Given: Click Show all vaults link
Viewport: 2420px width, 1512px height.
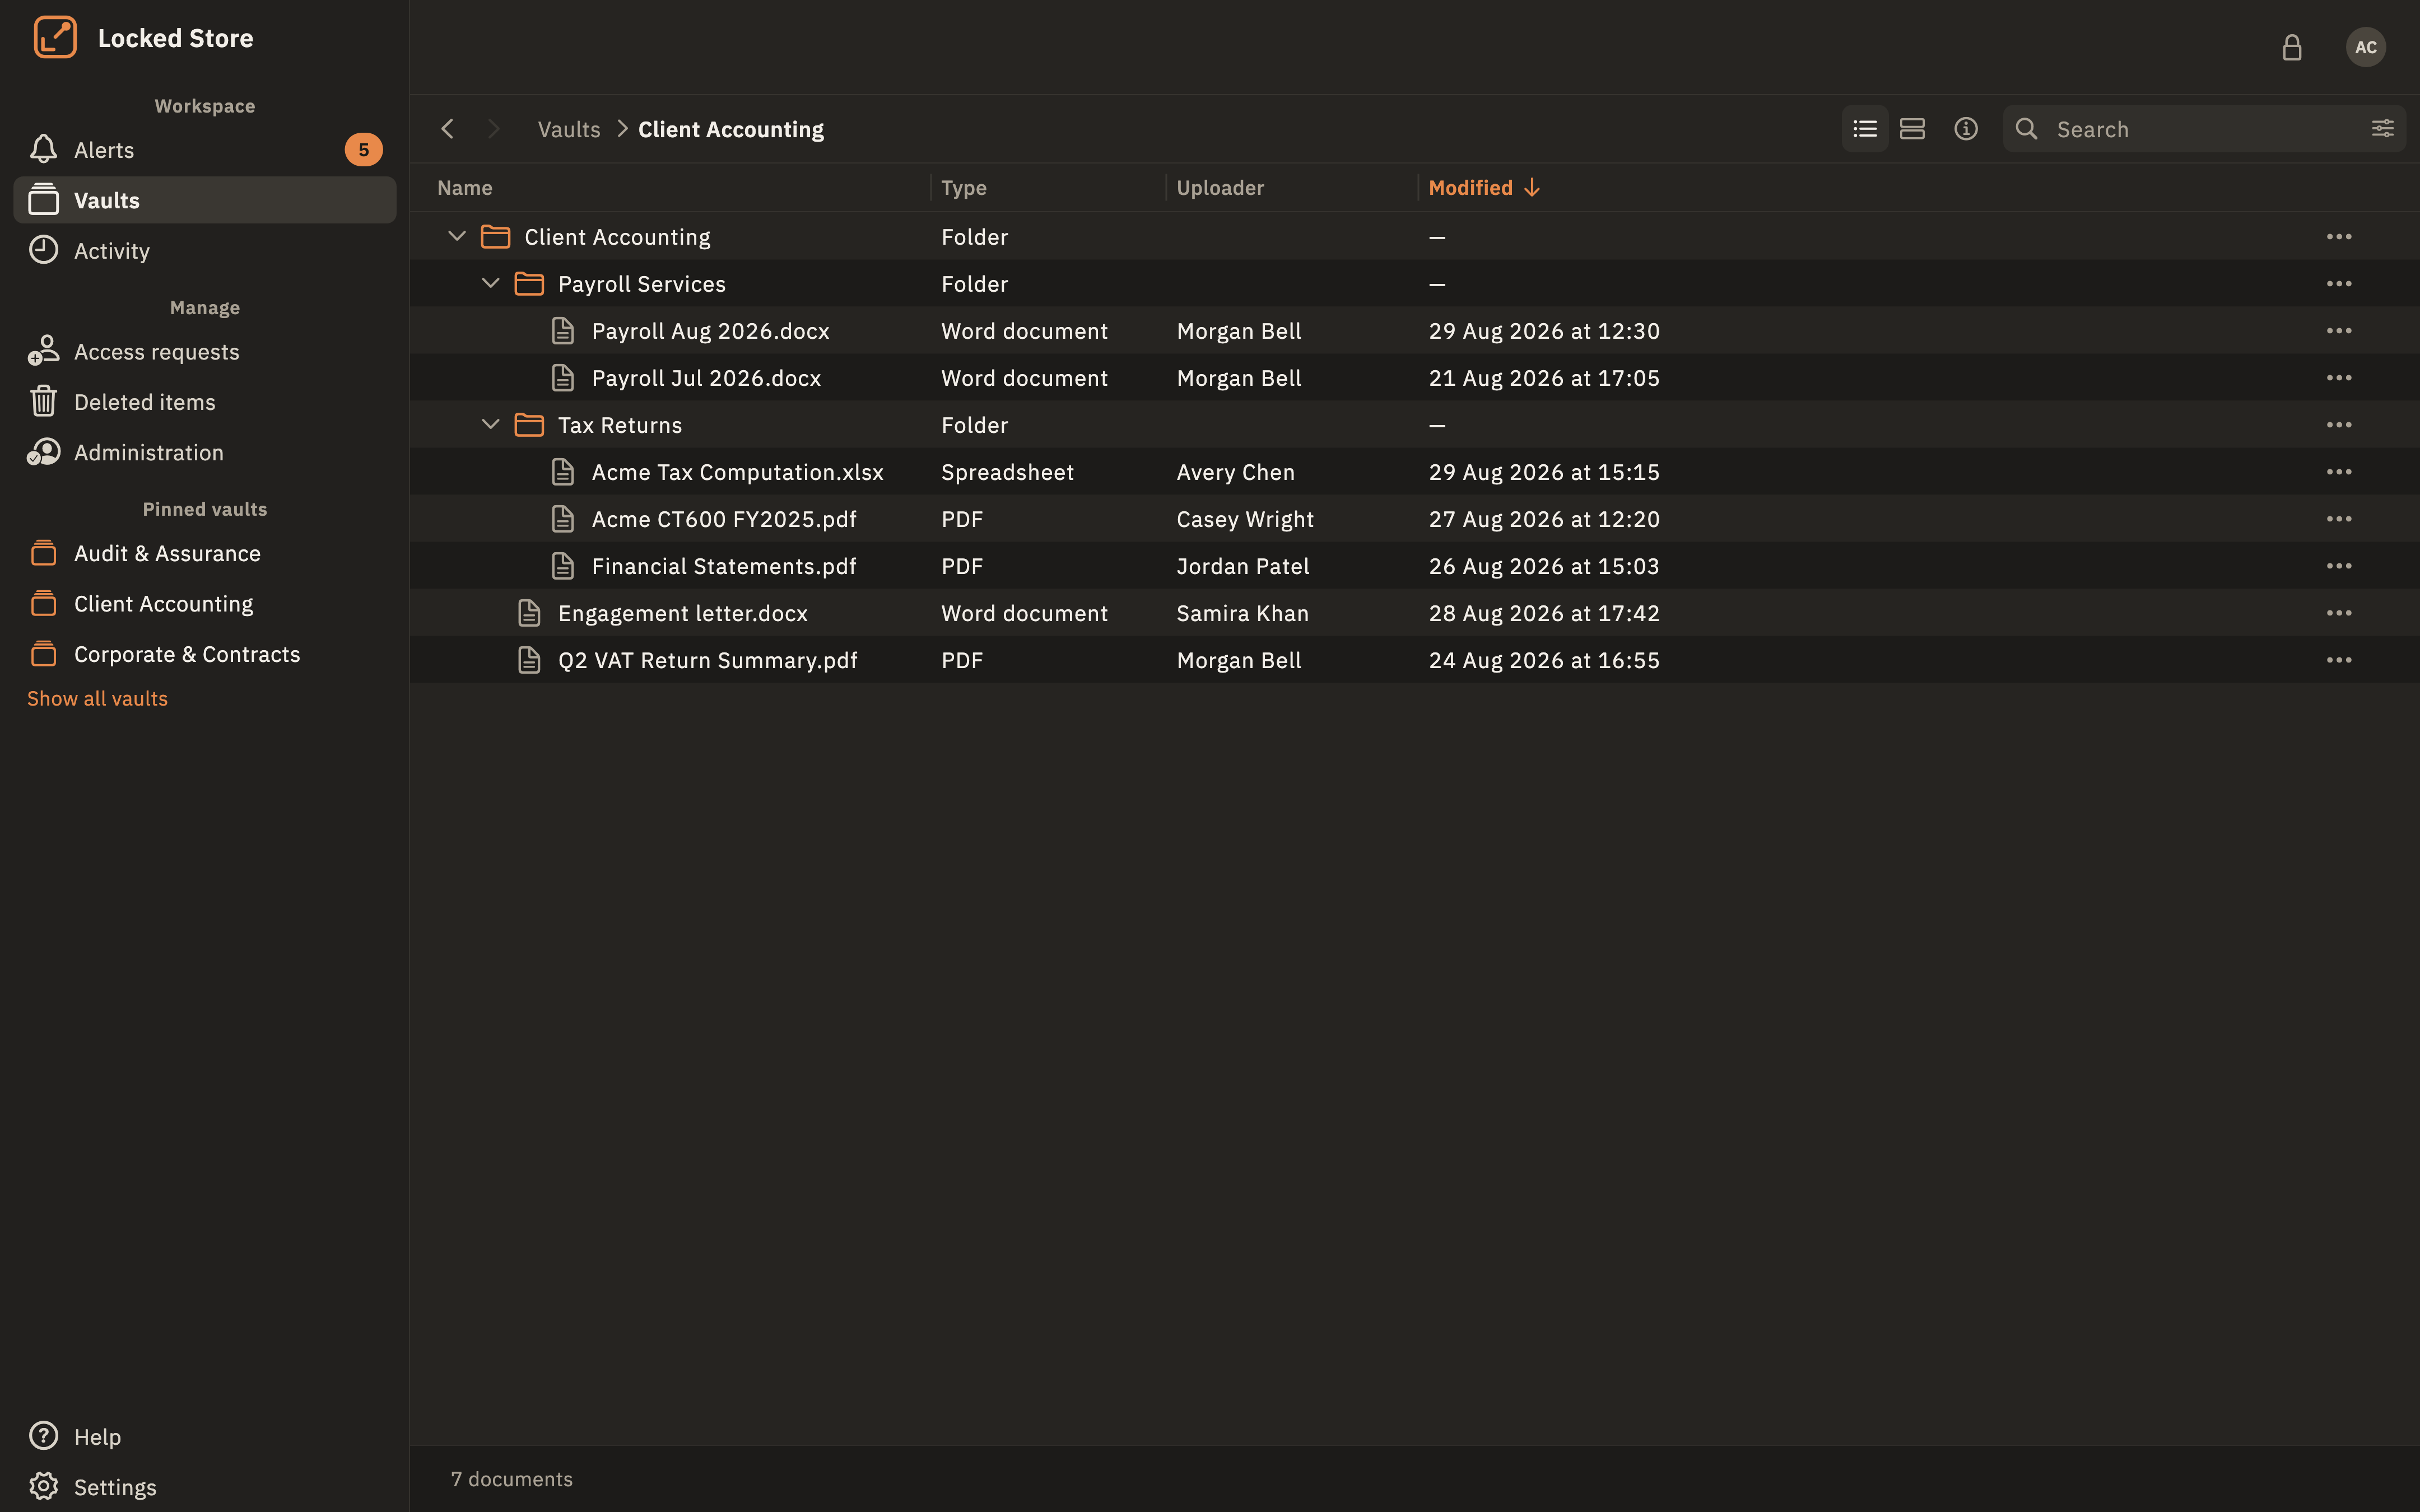Looking at the screenshot, I should click(97, 699).
